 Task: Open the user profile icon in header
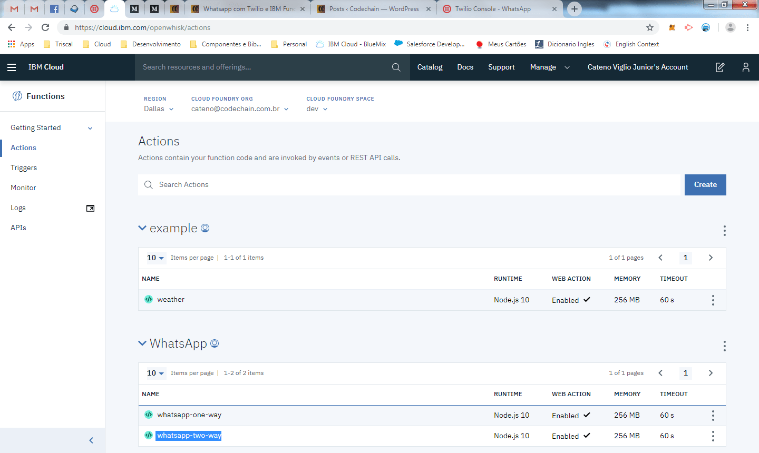(x=746, y=67)
